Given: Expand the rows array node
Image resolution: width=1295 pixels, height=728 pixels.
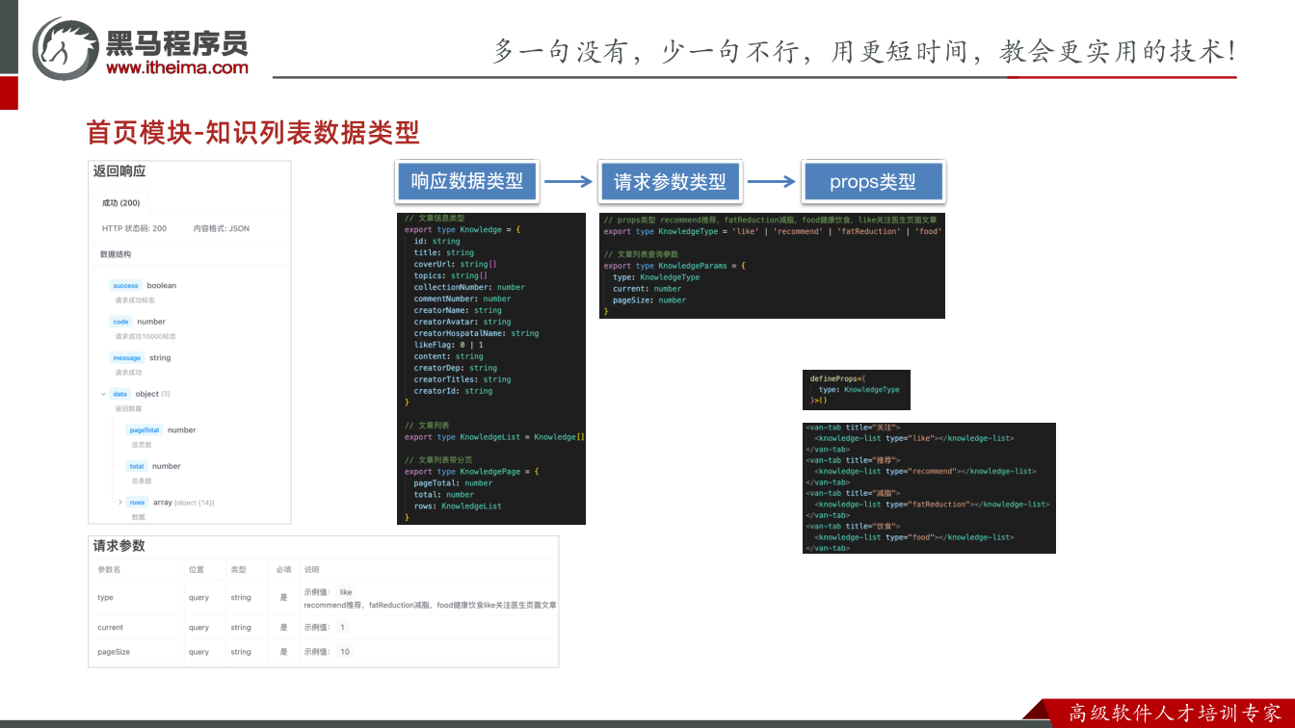Looking at the screenshot, I should [120, 502].
